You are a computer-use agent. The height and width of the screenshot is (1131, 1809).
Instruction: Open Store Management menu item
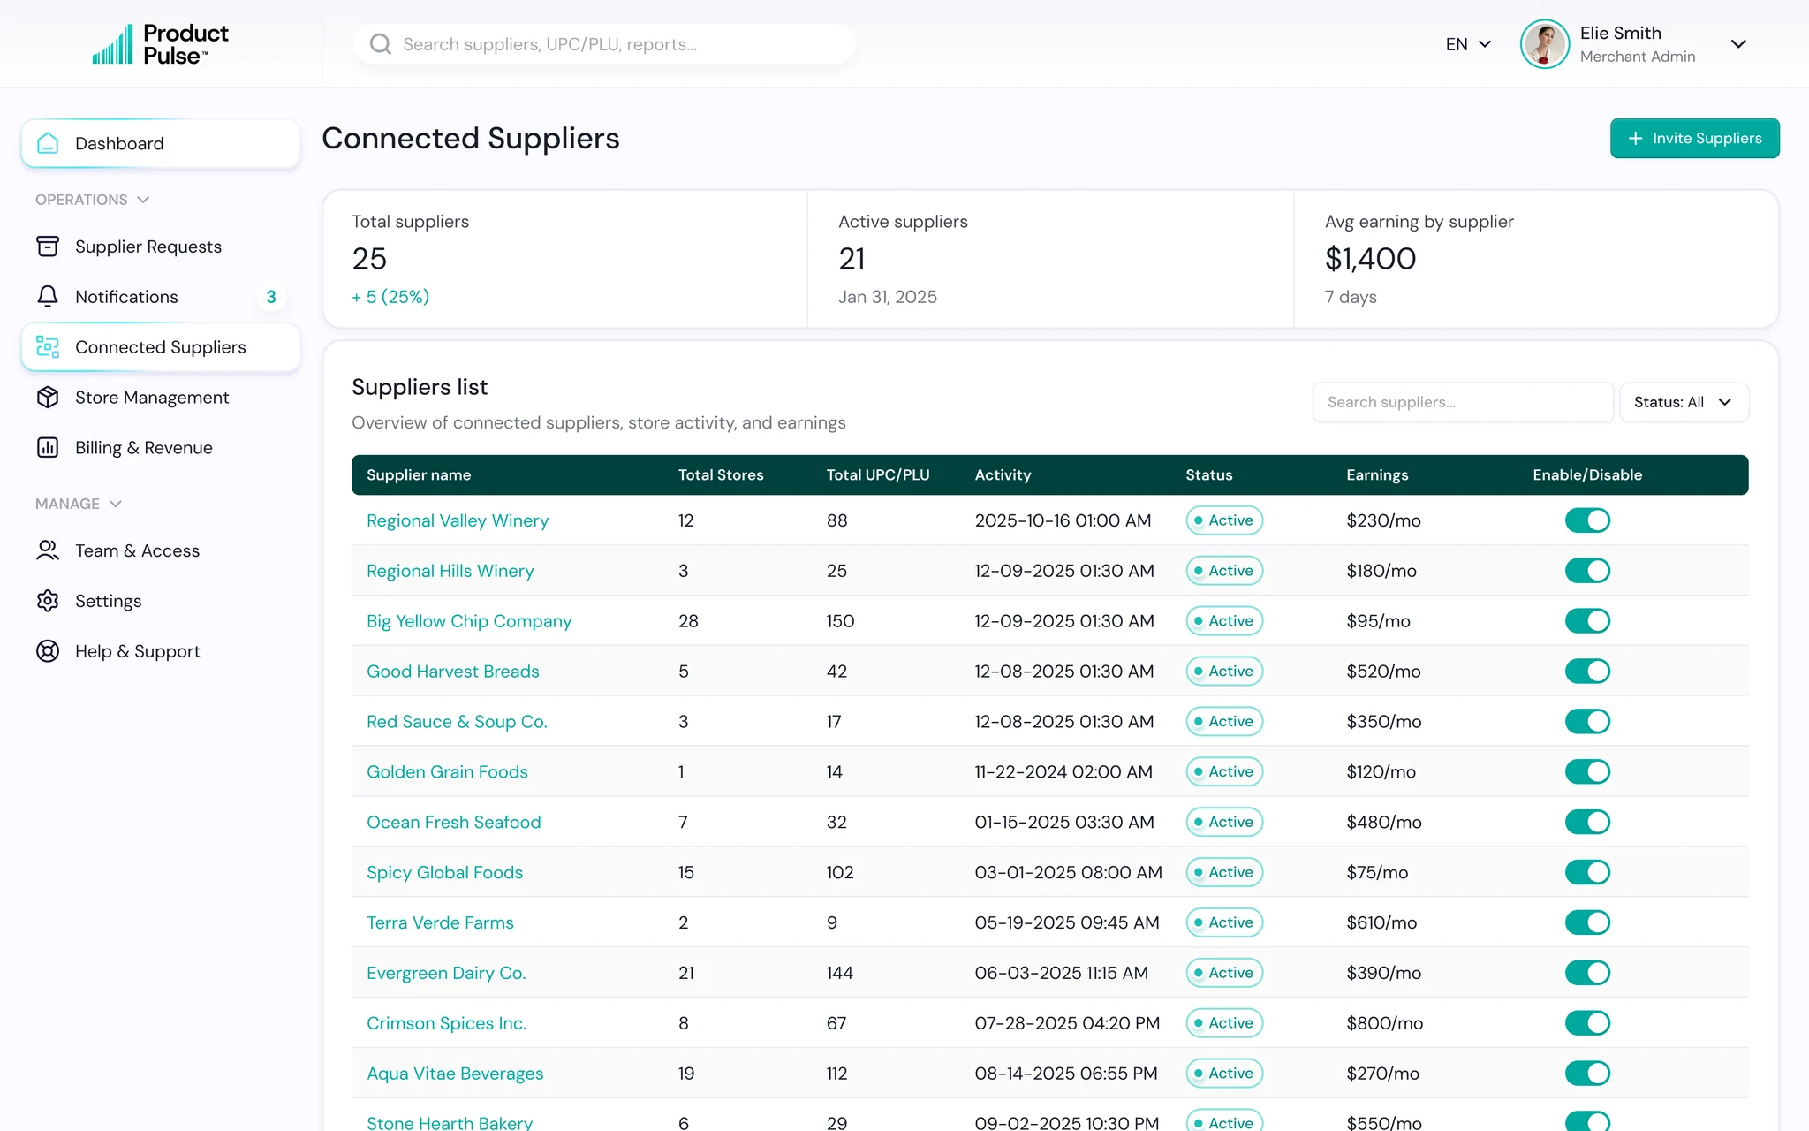click(x=161, y=398)
